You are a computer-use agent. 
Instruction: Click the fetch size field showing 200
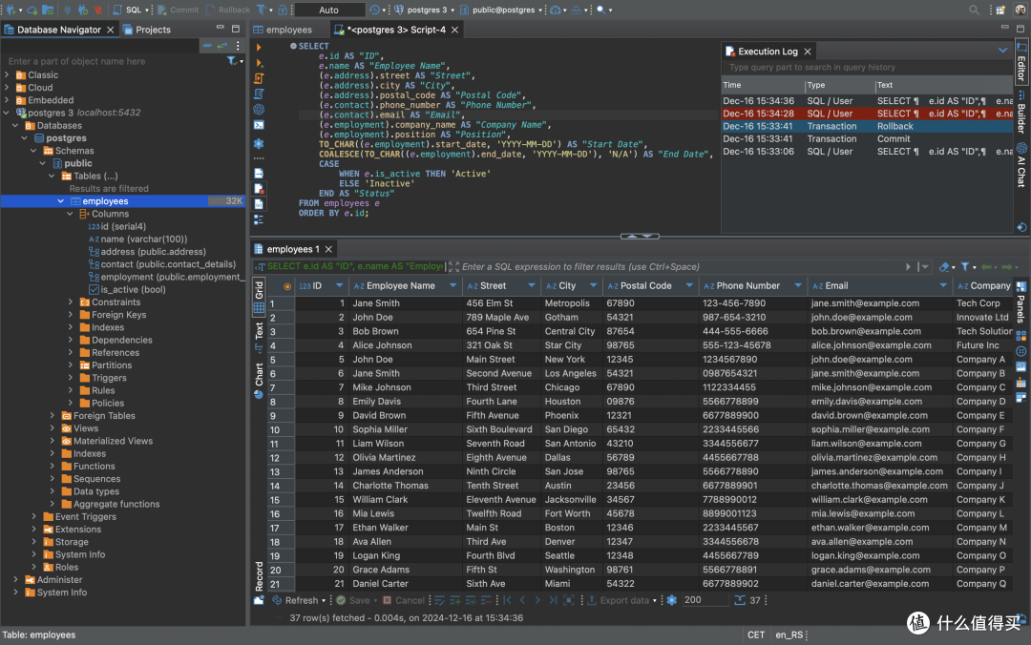tap(705, 600)
